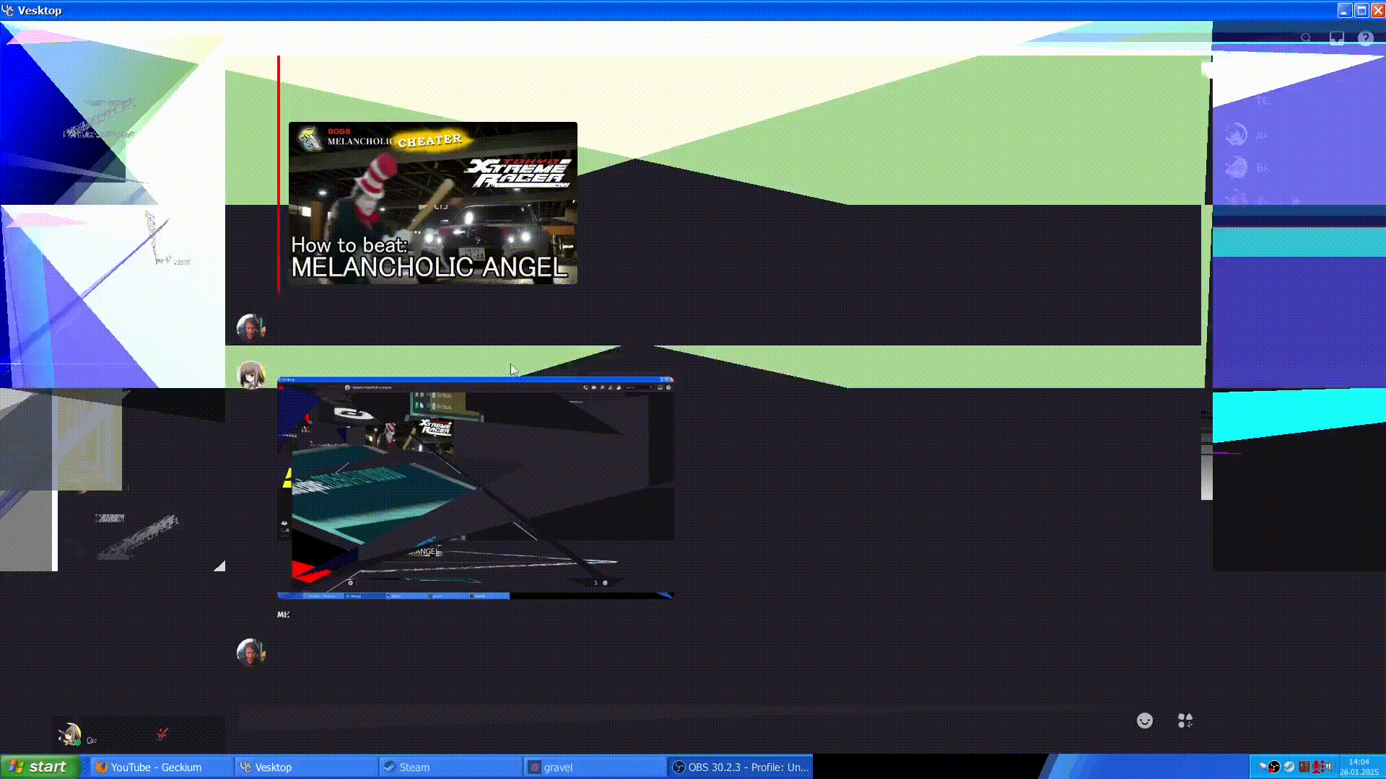
Task: Open the Start menu
Action: 39,767
